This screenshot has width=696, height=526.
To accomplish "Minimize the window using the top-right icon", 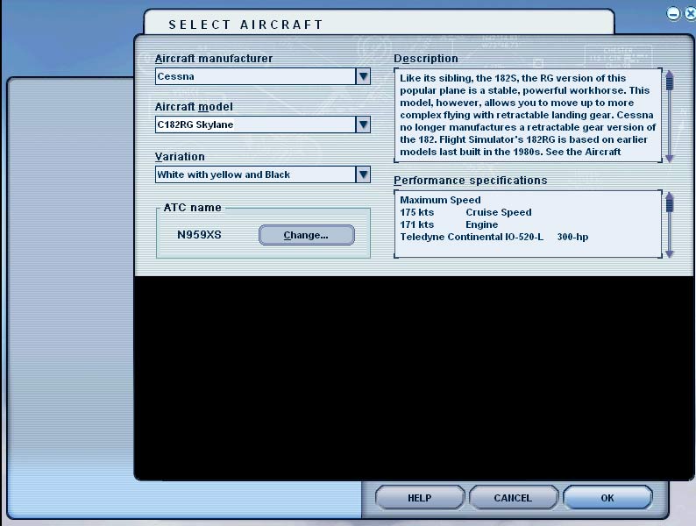I will (x=673, y=13).
